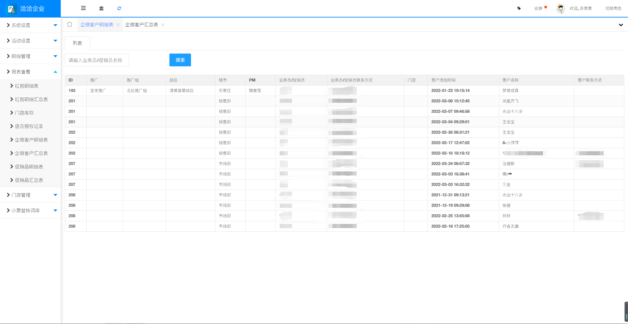Click the tag icon in header
This screenshot has height=324, width=628.
[519, 8]
